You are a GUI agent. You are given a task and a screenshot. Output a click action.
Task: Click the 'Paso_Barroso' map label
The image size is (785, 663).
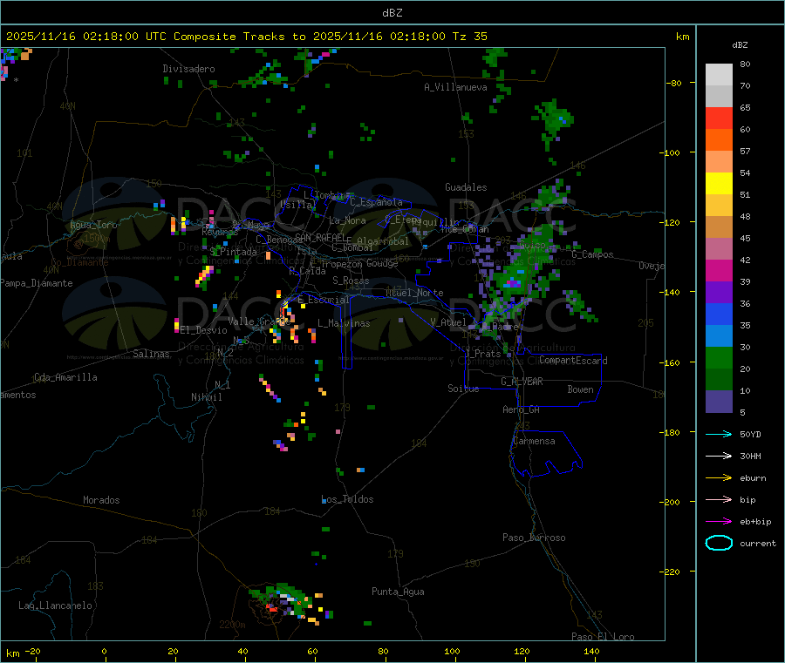coord(534,538)
